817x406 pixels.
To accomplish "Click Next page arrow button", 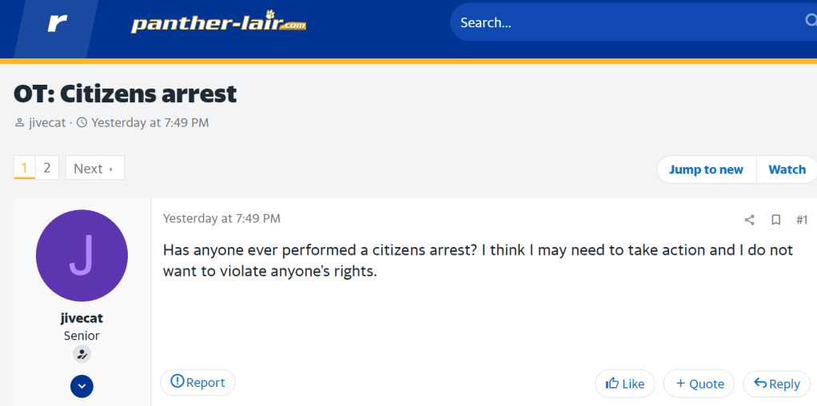I will [94, 169].
